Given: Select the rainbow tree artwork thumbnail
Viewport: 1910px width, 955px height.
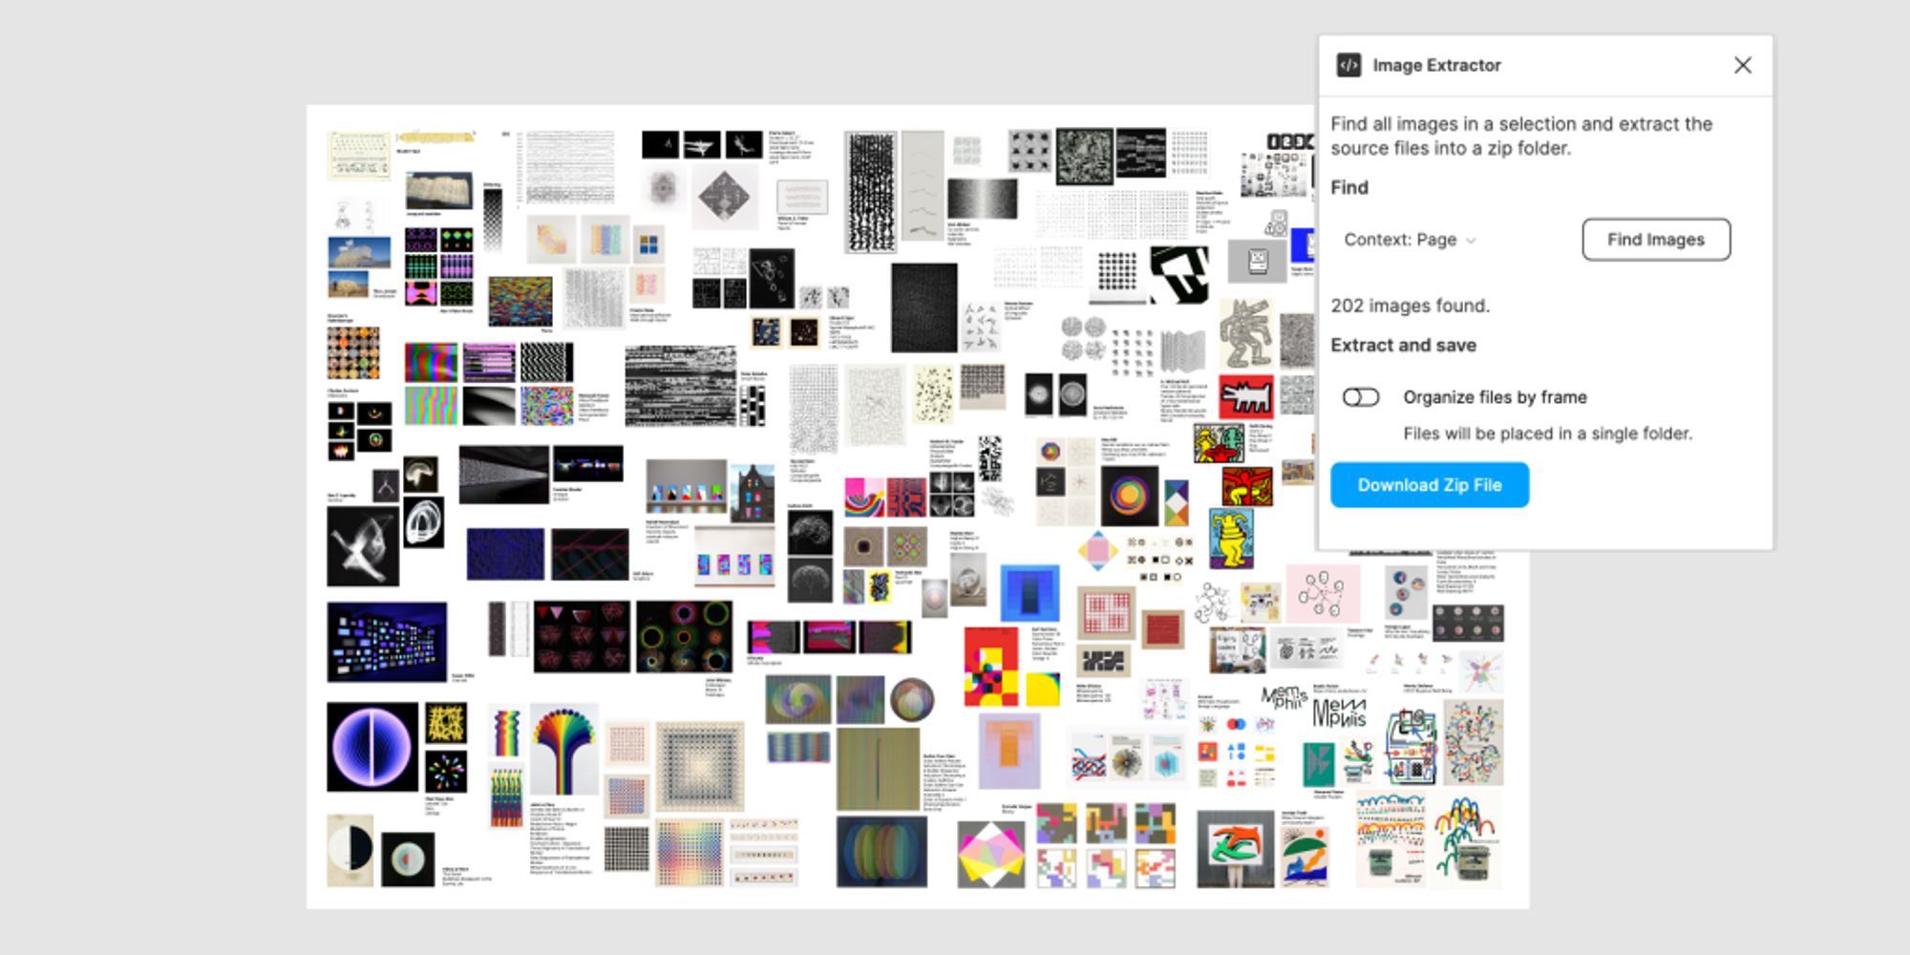Looking at the screenshot, I should tap(564, 750).
